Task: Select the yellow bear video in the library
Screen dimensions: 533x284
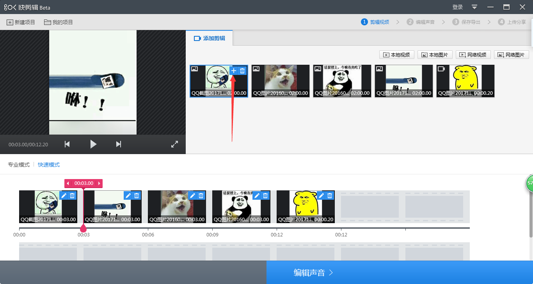Action: (x=465, y=81)
